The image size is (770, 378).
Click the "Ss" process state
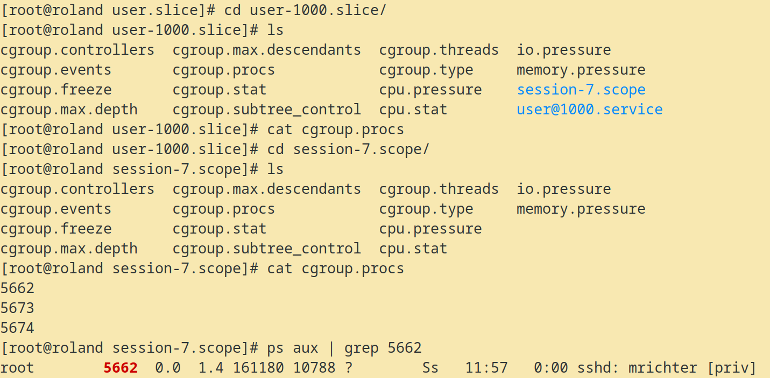[x=430, y=368]
